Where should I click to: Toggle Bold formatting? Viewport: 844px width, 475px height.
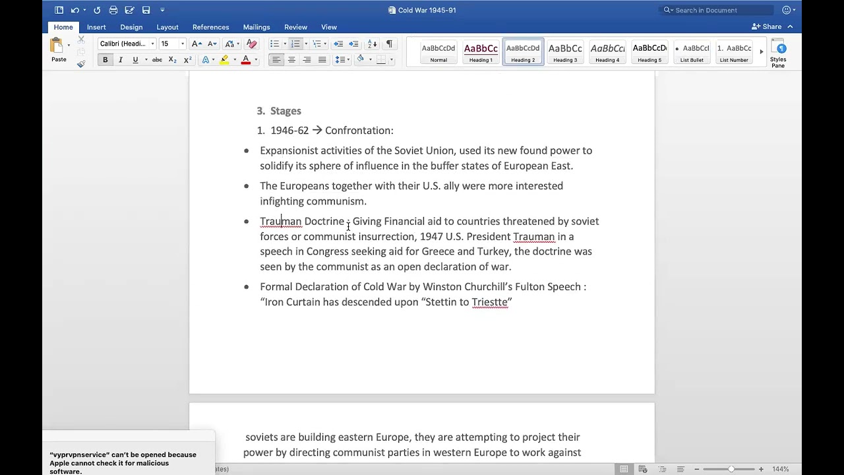tap(105, 60)
